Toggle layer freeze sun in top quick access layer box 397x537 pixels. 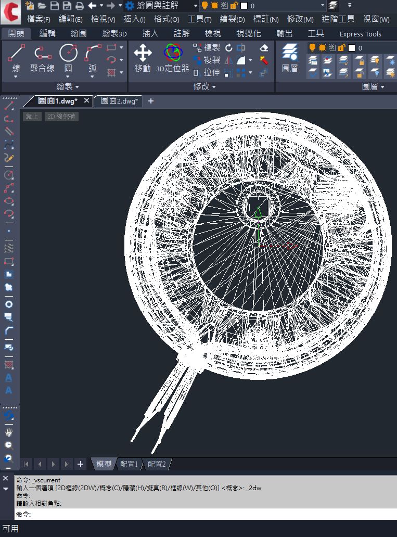coord(214,6)
